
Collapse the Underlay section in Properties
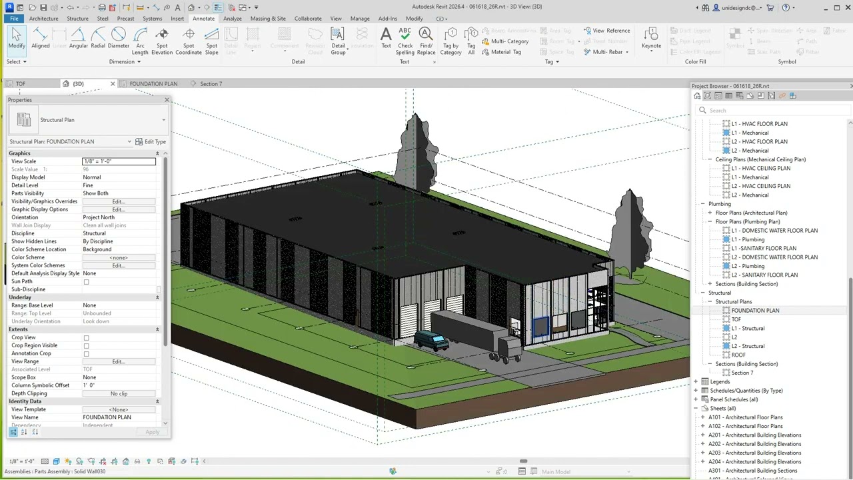(x=157, y=297)
